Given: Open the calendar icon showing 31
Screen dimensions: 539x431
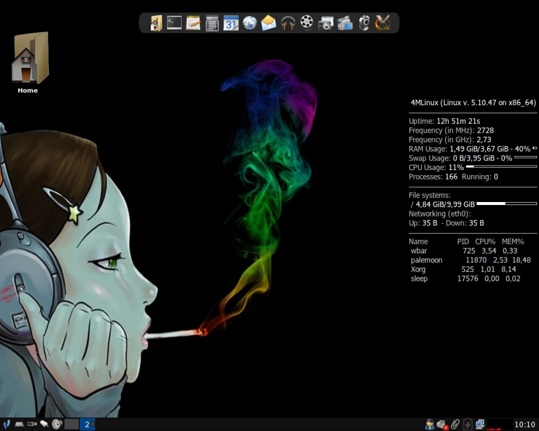Looking at the screenshot, I should (x=231, y=23).
